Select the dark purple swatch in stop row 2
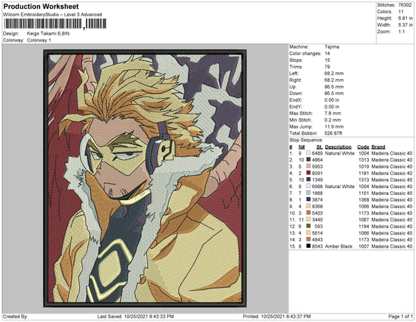Screen dimensions: 416x322 pyautogui.click(x=308, y=160)
